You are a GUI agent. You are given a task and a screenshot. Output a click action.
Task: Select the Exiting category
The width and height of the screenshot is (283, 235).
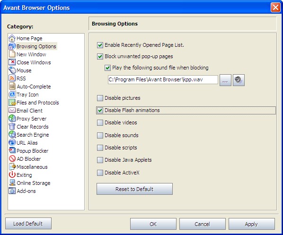click(x=24, y=175)
